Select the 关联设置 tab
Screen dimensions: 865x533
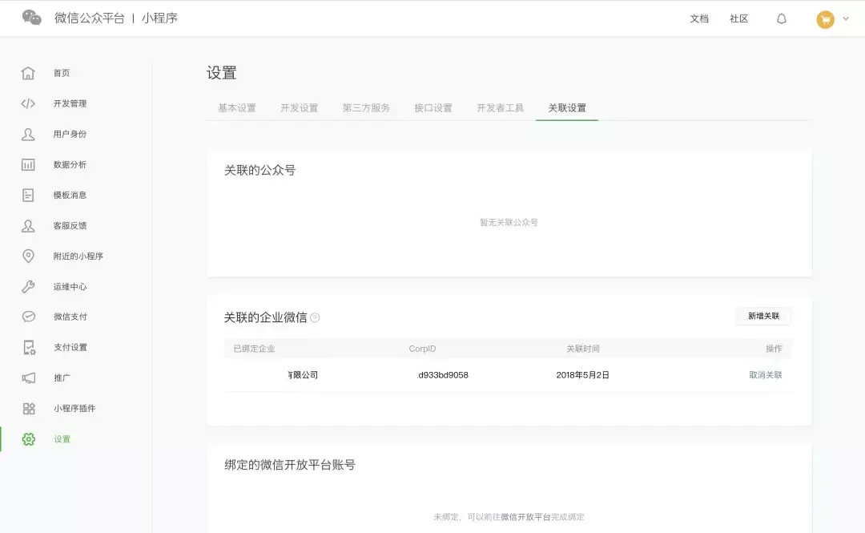point(567,107)
